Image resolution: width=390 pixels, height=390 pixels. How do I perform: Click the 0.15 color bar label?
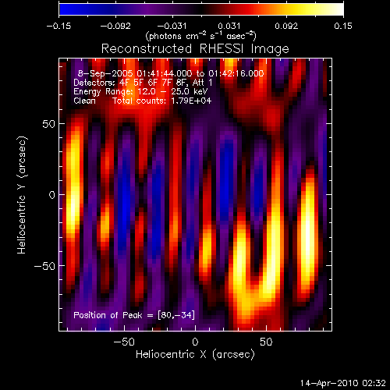343,26
